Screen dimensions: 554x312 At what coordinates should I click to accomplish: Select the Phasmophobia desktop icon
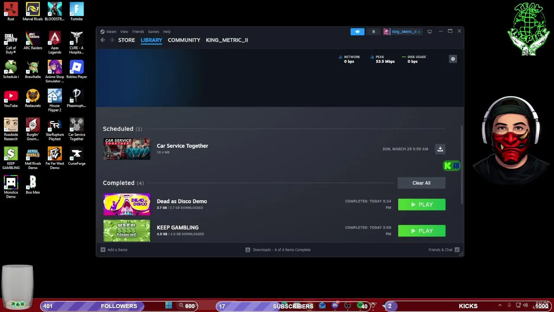[77, 98]
